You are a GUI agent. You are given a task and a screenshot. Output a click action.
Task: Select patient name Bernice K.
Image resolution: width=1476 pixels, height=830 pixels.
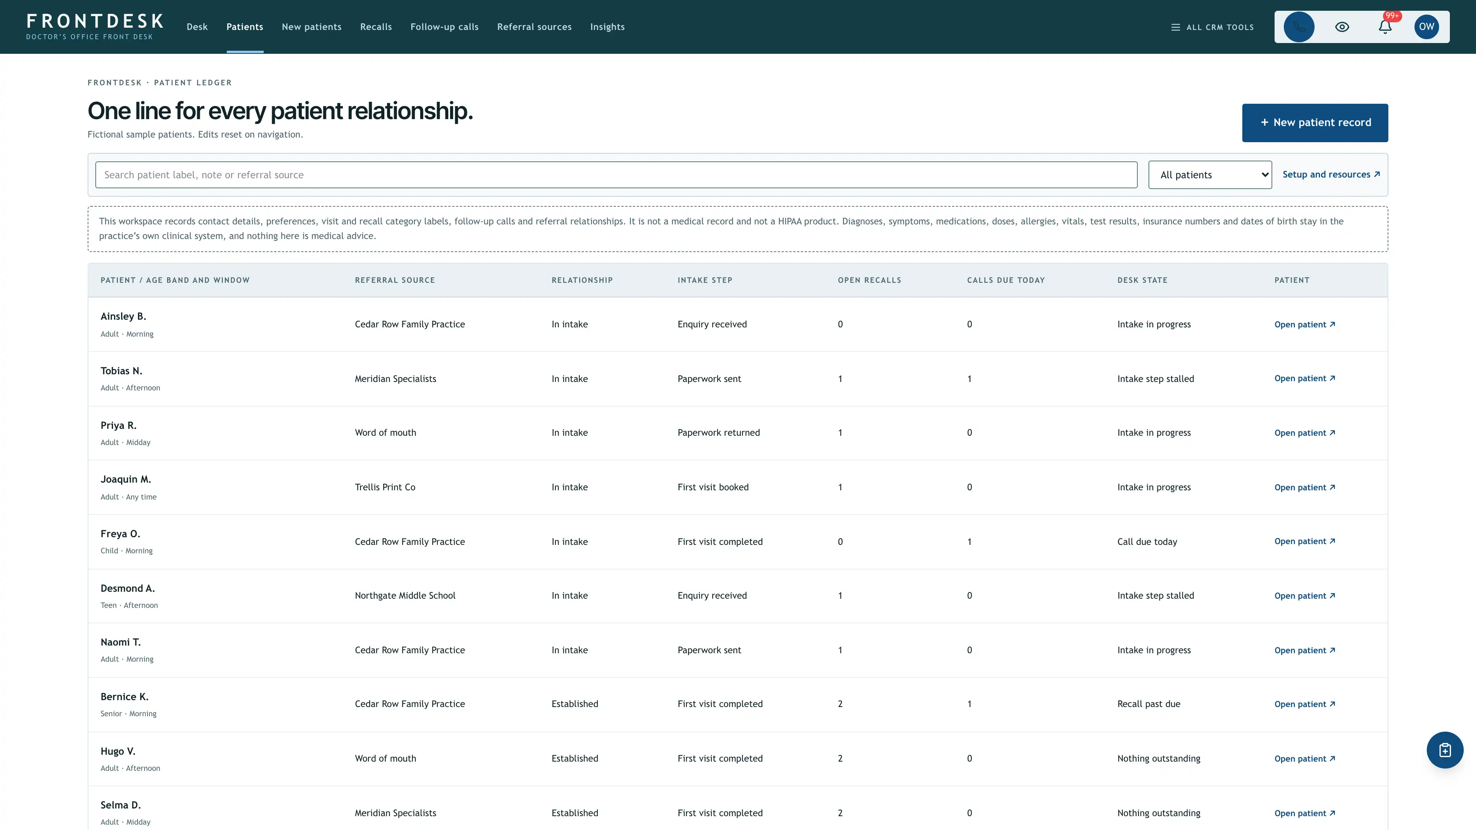(x=124, y=697)
